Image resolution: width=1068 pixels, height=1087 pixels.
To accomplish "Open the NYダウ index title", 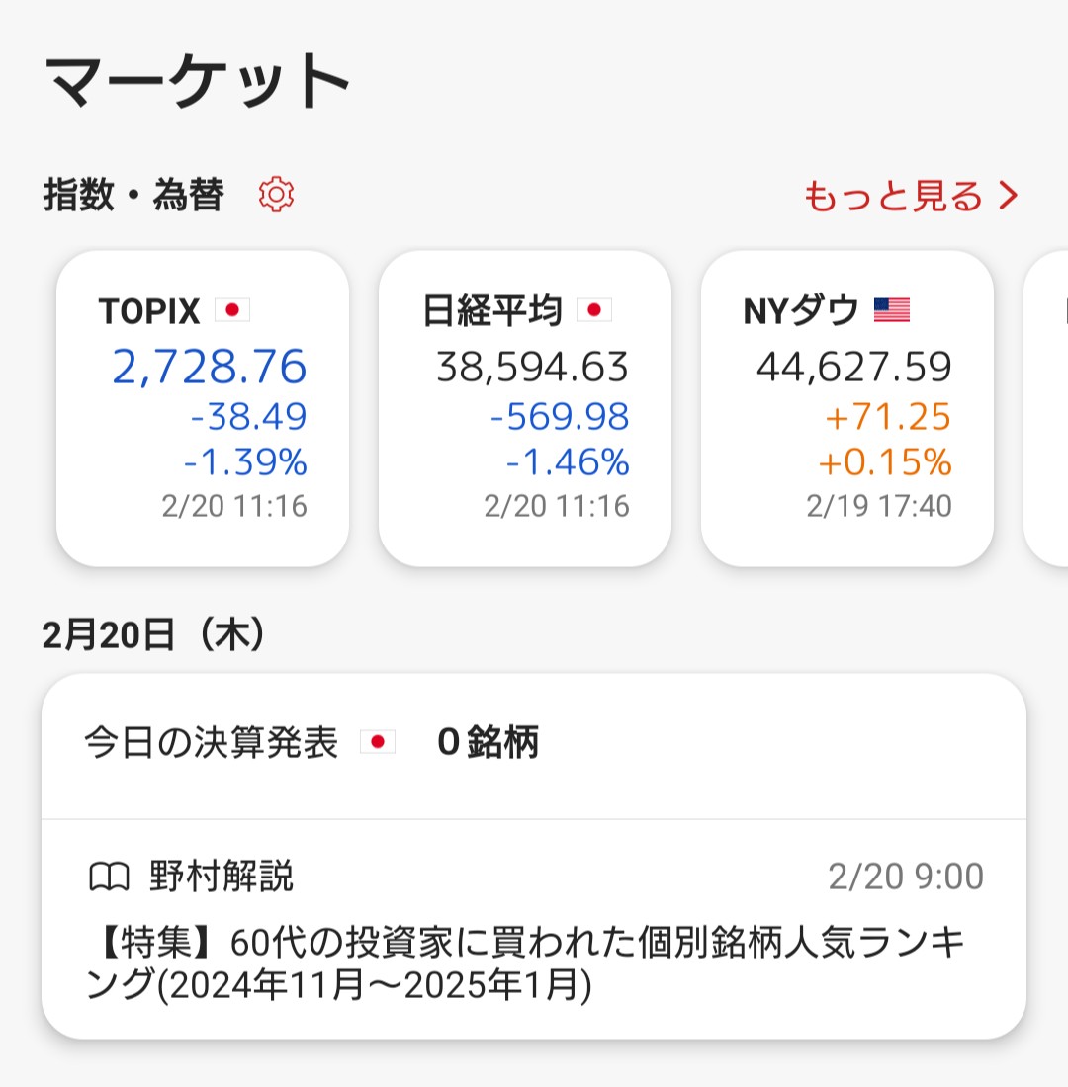I will [801, 311].
